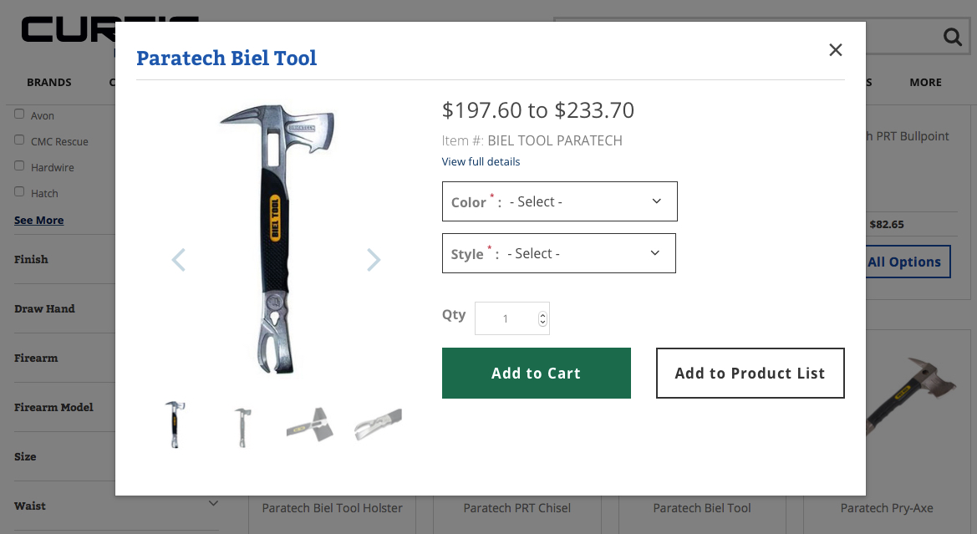The image size is (977, 534).
Task: Select second hammer thumbnail image
Action: click(x=242, y=425)
